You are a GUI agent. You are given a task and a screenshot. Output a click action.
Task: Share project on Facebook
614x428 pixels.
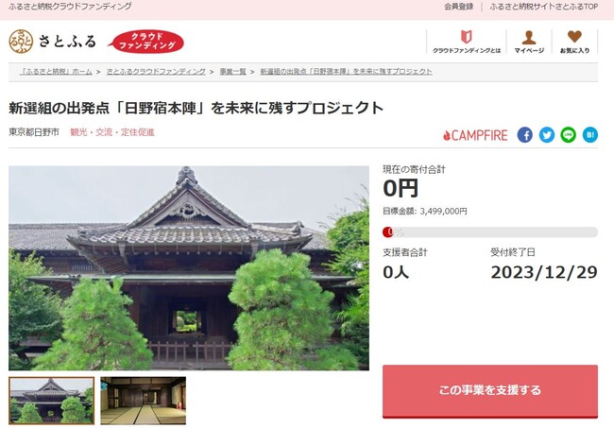[524, 135]
